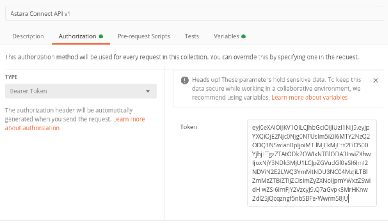Open the Learn more about variables link
The height and width of the screenshot is (224, 388).
pyautogui.click(x=309, y=98)
